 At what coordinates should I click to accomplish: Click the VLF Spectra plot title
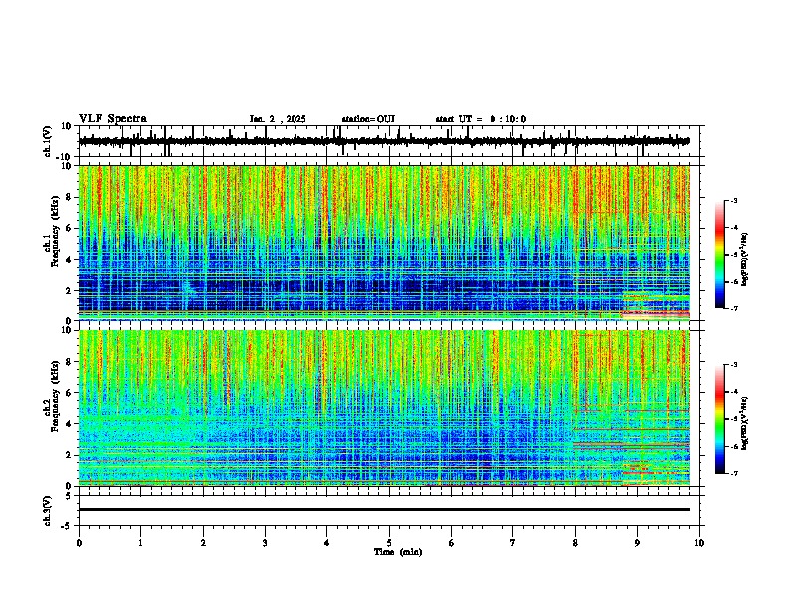pos(112,119)
